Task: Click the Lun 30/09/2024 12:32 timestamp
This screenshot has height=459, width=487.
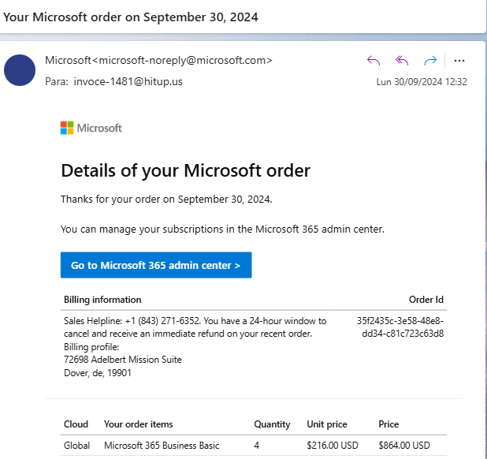Action: [422, 82]
